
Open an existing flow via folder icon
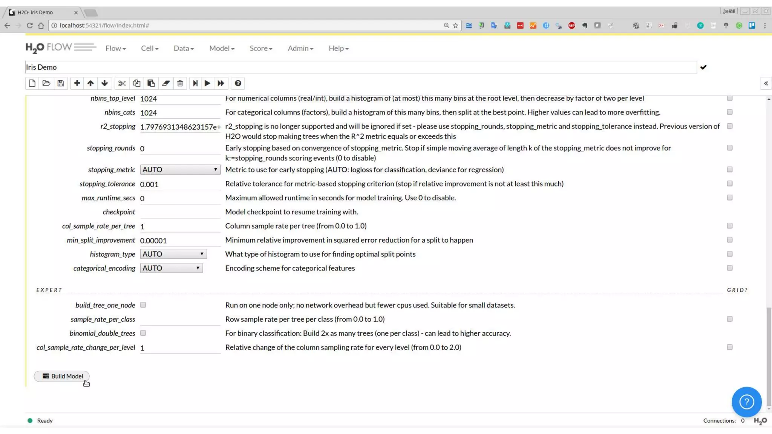pyautogui.click(x=46, y=83)
